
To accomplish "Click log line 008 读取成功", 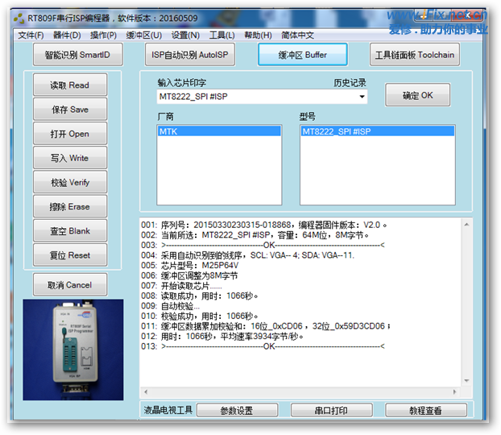I will click(200, 296).
